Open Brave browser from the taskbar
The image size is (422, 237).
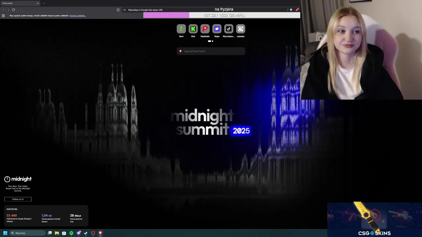[100, 233]
